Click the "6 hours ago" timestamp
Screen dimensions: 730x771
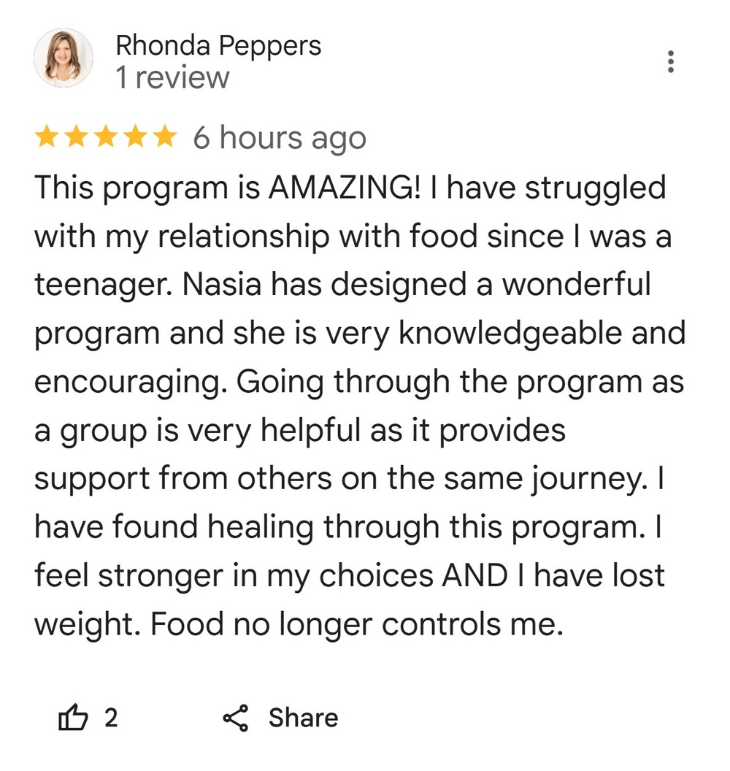tap(279, 137)
